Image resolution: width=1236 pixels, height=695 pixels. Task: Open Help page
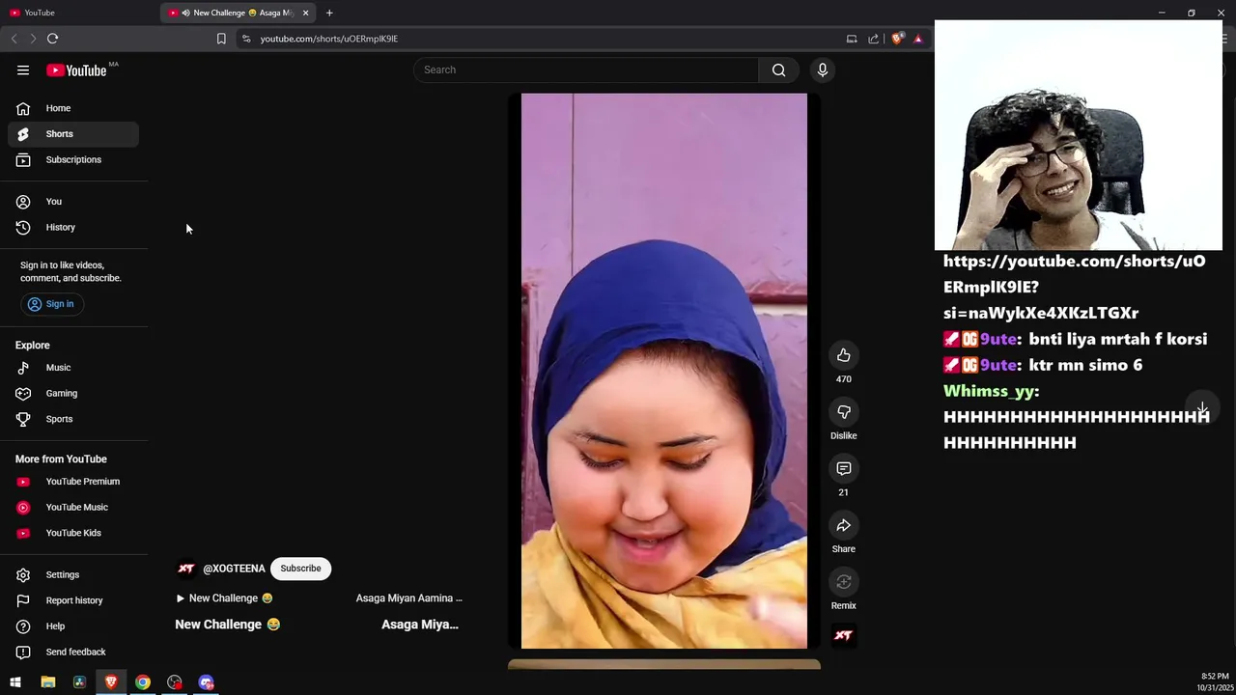[x=73, y=626]
